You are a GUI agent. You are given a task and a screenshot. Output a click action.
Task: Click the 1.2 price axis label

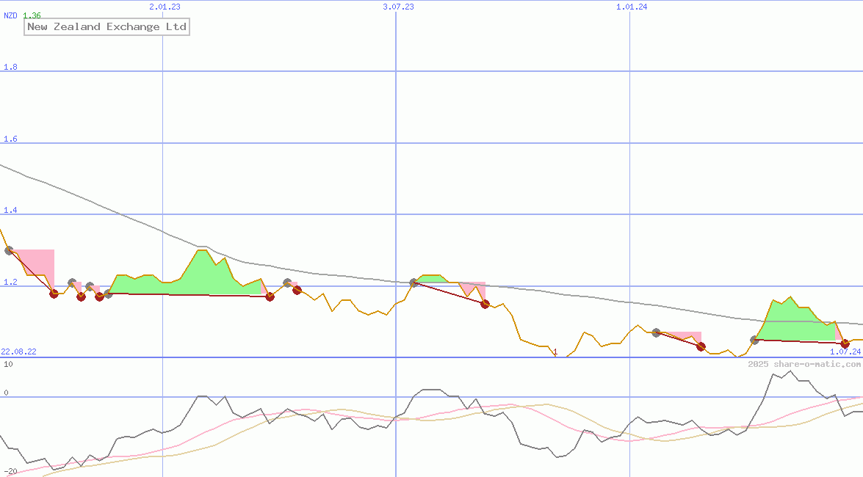[x=10, y=282]
